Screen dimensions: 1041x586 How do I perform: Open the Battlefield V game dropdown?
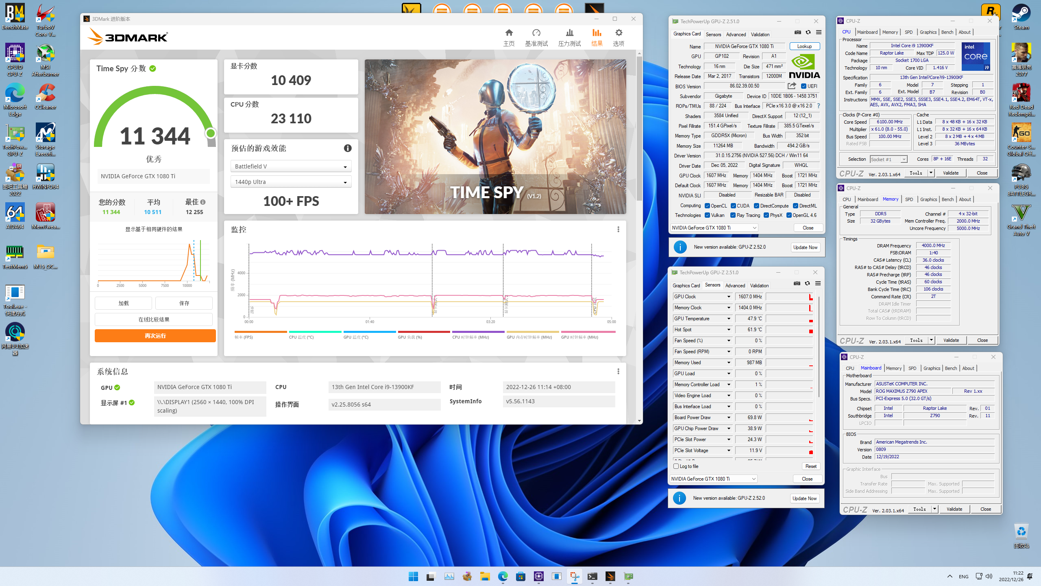[291, 166]
